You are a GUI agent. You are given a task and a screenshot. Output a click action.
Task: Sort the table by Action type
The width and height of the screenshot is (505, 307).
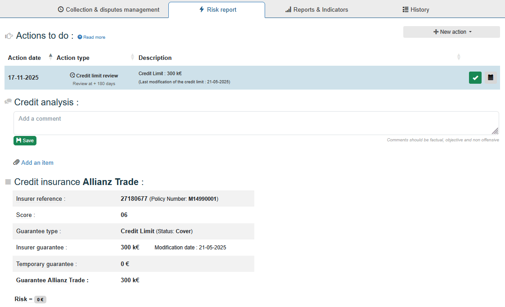[x=132, y=57]
